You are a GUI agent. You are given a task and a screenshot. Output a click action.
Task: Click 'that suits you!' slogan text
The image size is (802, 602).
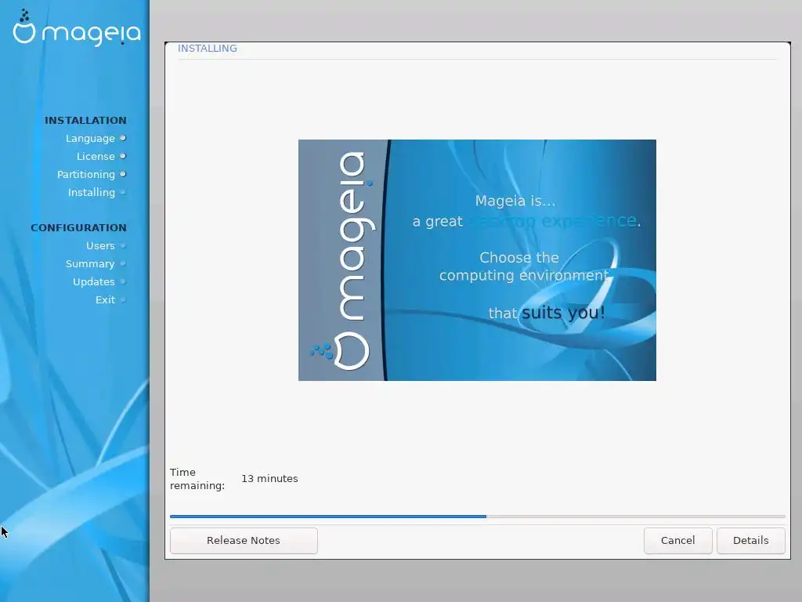point(547,312)
